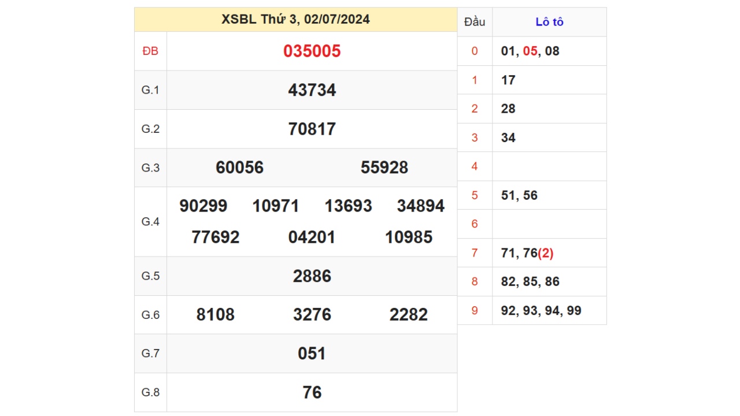Click the G.7 row label
The image size is (740, 416).
pos(150,354)
